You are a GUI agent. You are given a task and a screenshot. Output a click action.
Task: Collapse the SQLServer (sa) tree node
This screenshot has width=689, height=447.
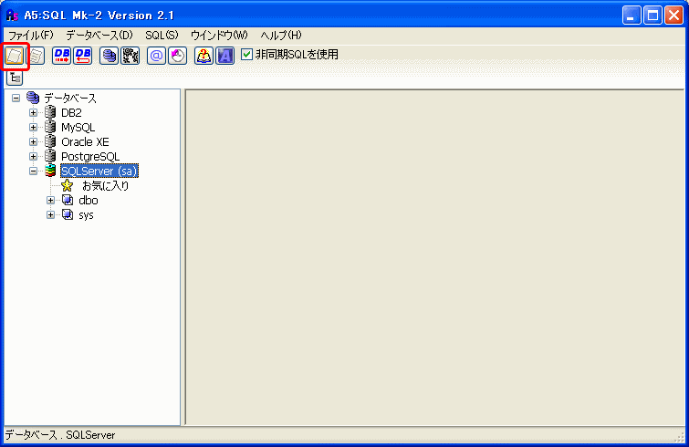click(x=34, y=172)
